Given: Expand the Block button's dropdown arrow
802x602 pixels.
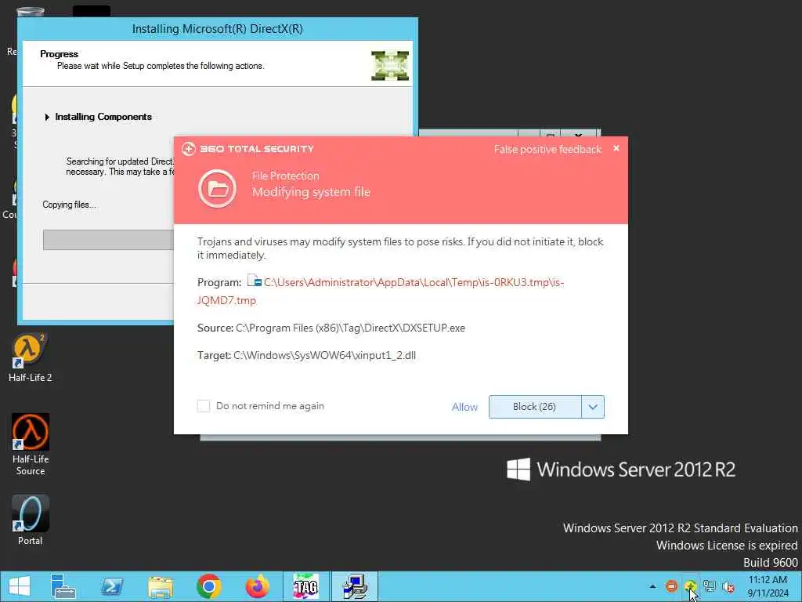Looking at the screenshot, I should pyautogui.click(x=593, y=407).
